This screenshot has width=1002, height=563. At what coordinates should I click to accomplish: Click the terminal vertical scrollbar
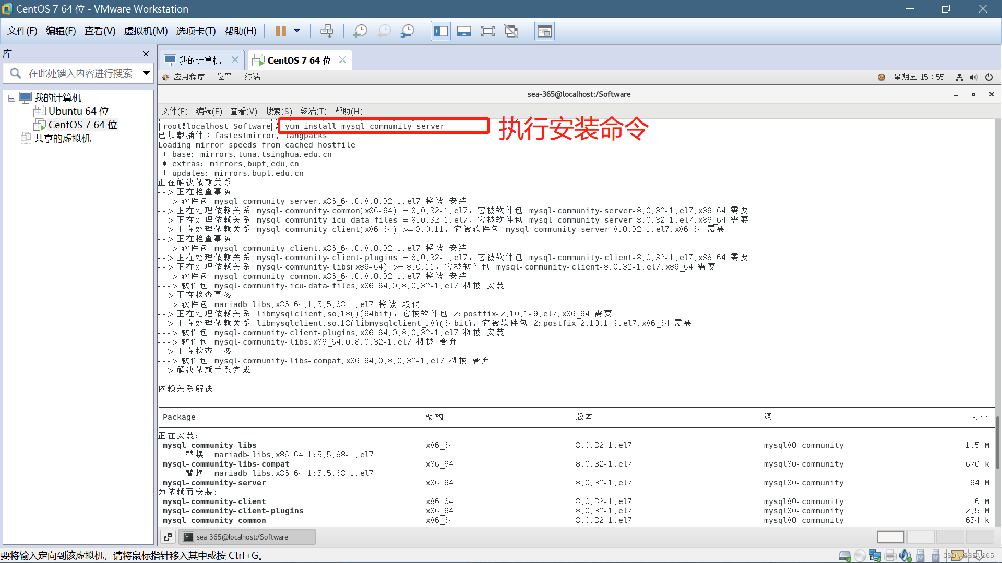998,443
